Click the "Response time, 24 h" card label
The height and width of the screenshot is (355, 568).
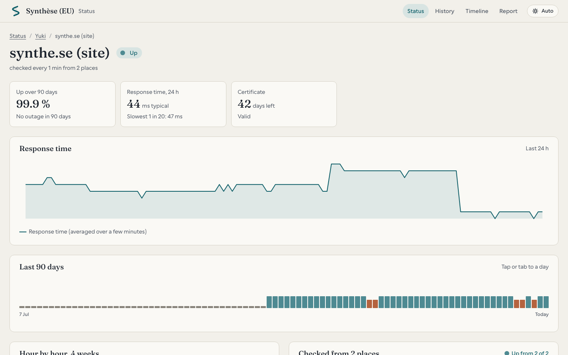tap(153, 92)
